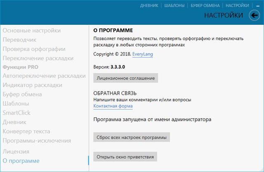Screen dimensions: 264x172
Task: Select Переводчик in the sidebar
Action: point(19,40)
